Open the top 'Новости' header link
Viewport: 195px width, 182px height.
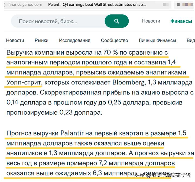coord(151,21)
